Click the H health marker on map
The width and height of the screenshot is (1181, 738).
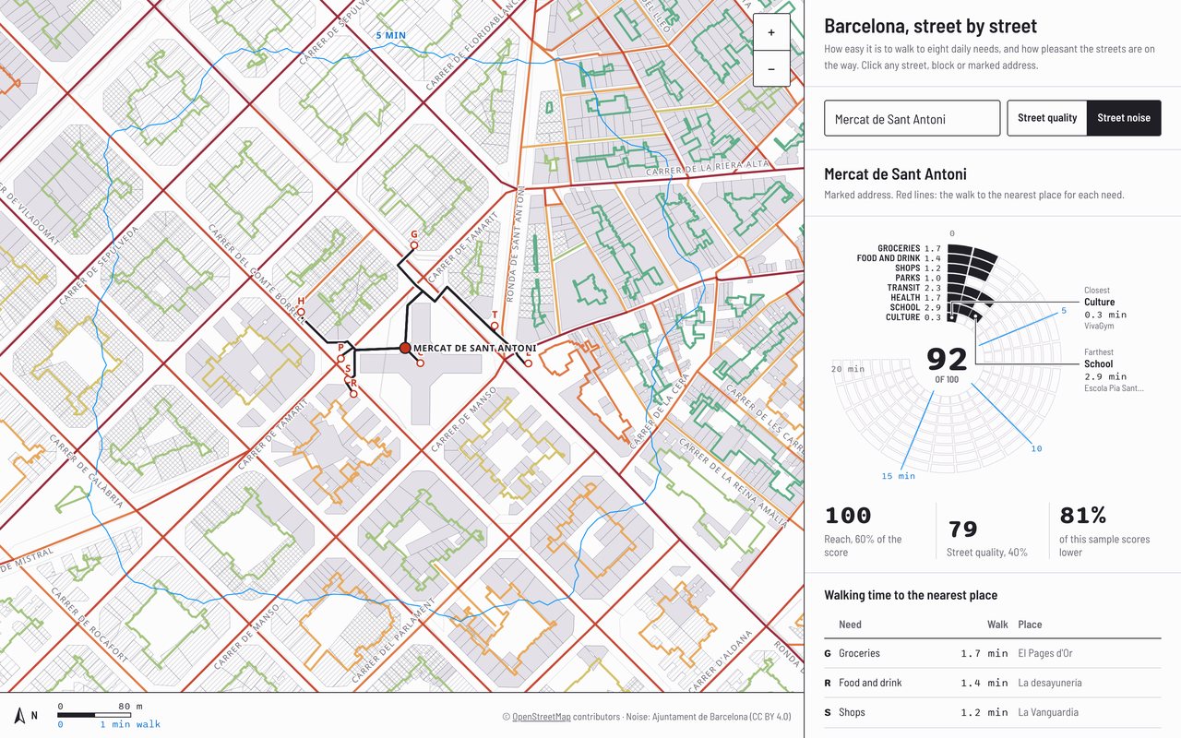301,313
